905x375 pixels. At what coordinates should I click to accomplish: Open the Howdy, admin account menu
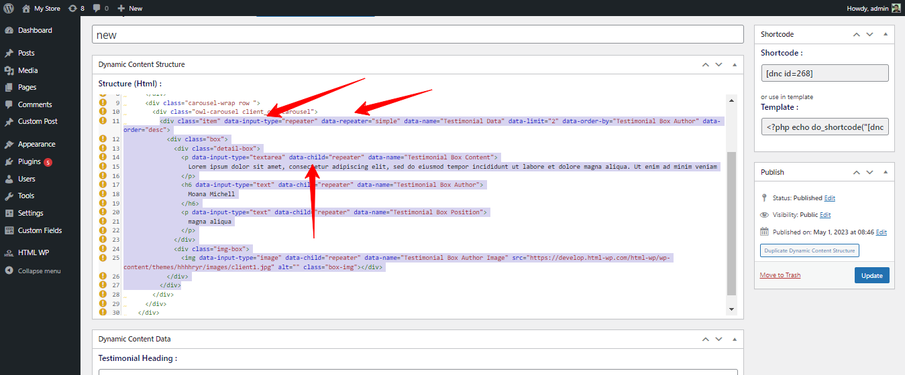[x=874, y=8]
